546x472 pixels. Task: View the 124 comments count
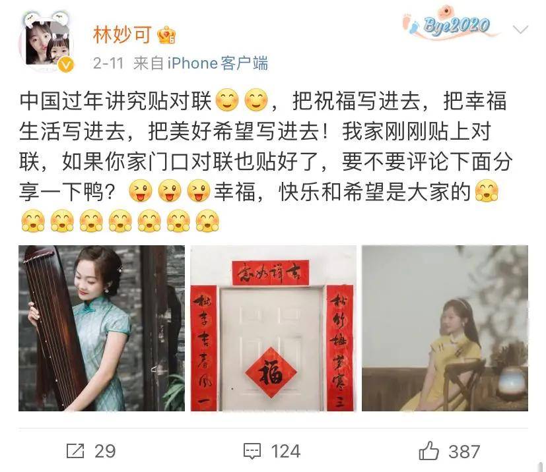coord(285,451)
